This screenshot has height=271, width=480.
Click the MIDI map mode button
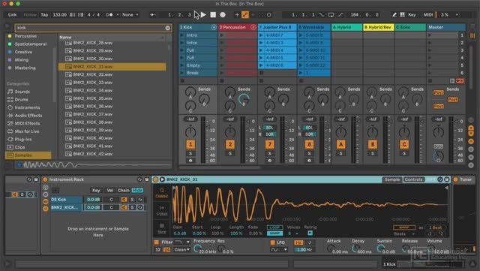(x=428, y=14)
